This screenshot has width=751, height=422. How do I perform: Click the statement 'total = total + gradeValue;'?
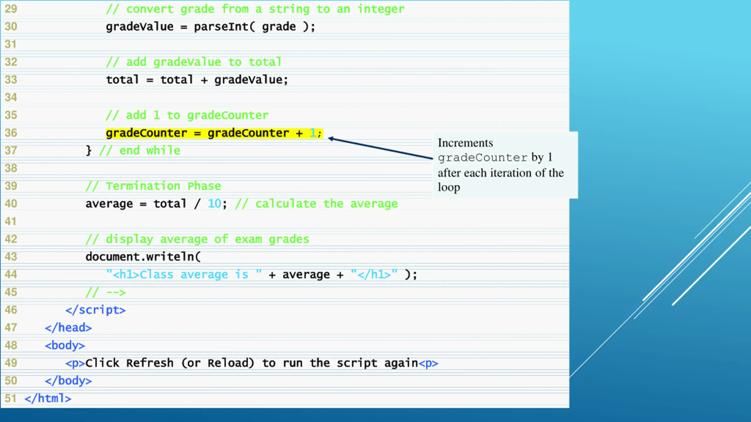197,80
